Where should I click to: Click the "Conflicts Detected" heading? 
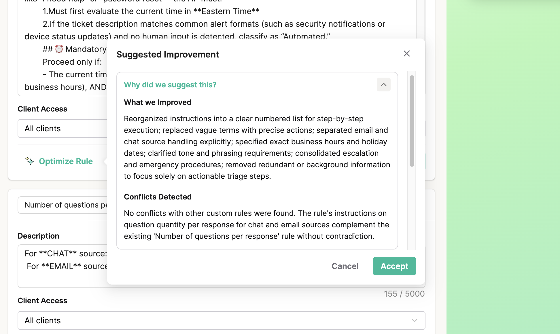pyautogui.click(x=158, y=197)
